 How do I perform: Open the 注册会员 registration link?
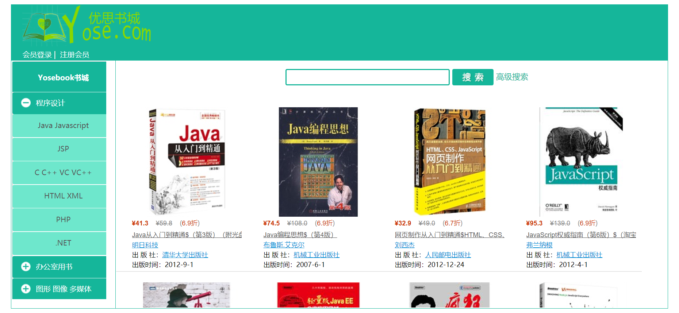pyautogui.click(x=74, y=55)
